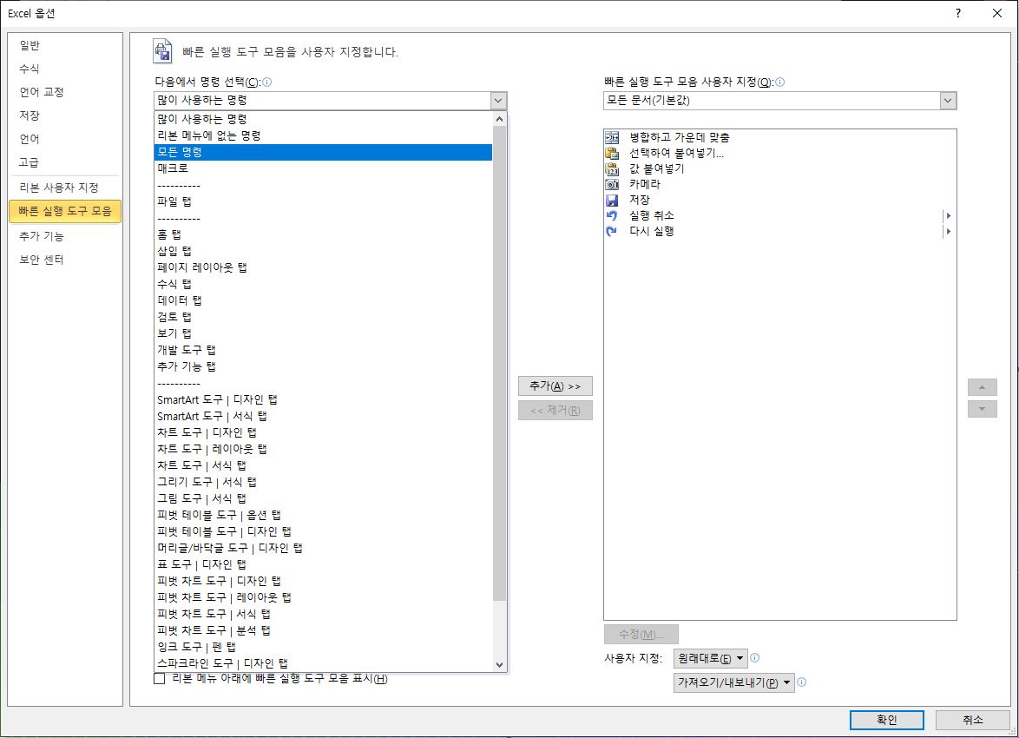The height and width of the screenshot is (738, 1019).
Task: Expand the 실행 취소 submenu arrow
Action: [948, 215]
